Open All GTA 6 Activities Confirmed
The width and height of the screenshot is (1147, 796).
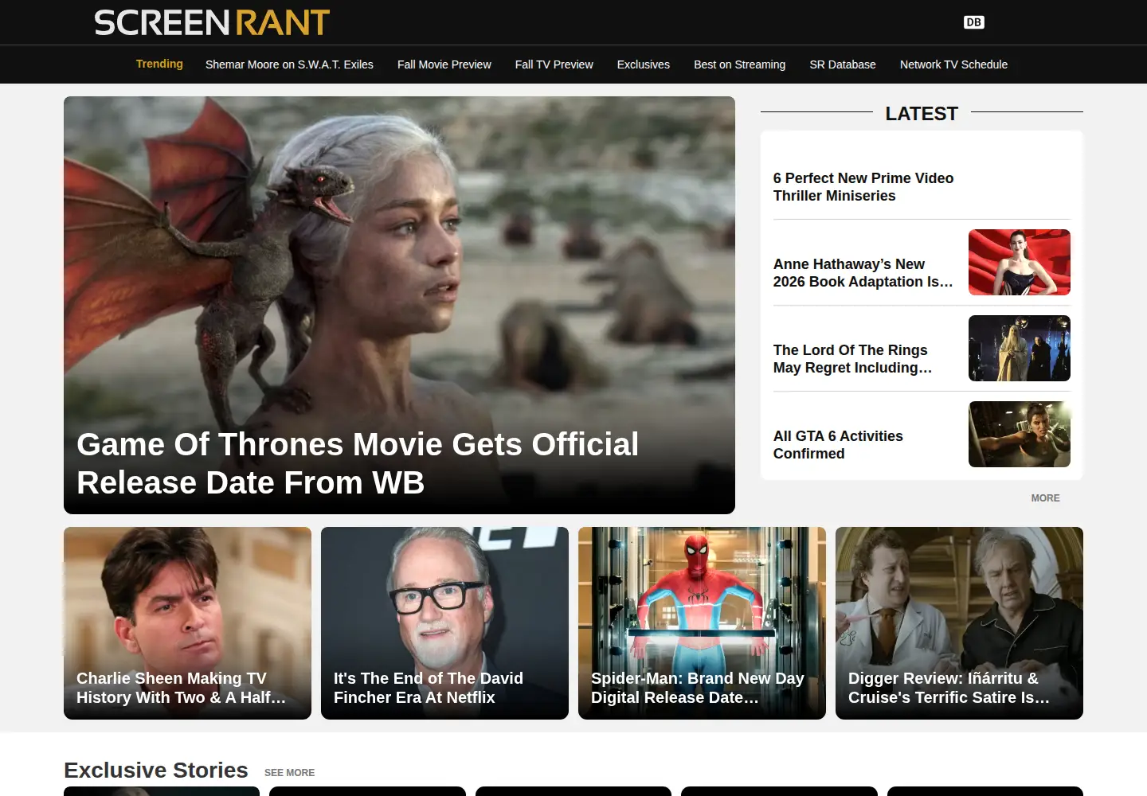pos(838,445)
